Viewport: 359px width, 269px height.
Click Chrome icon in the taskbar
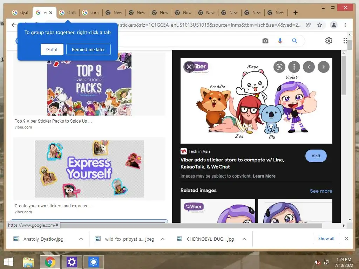pos(50,262)
